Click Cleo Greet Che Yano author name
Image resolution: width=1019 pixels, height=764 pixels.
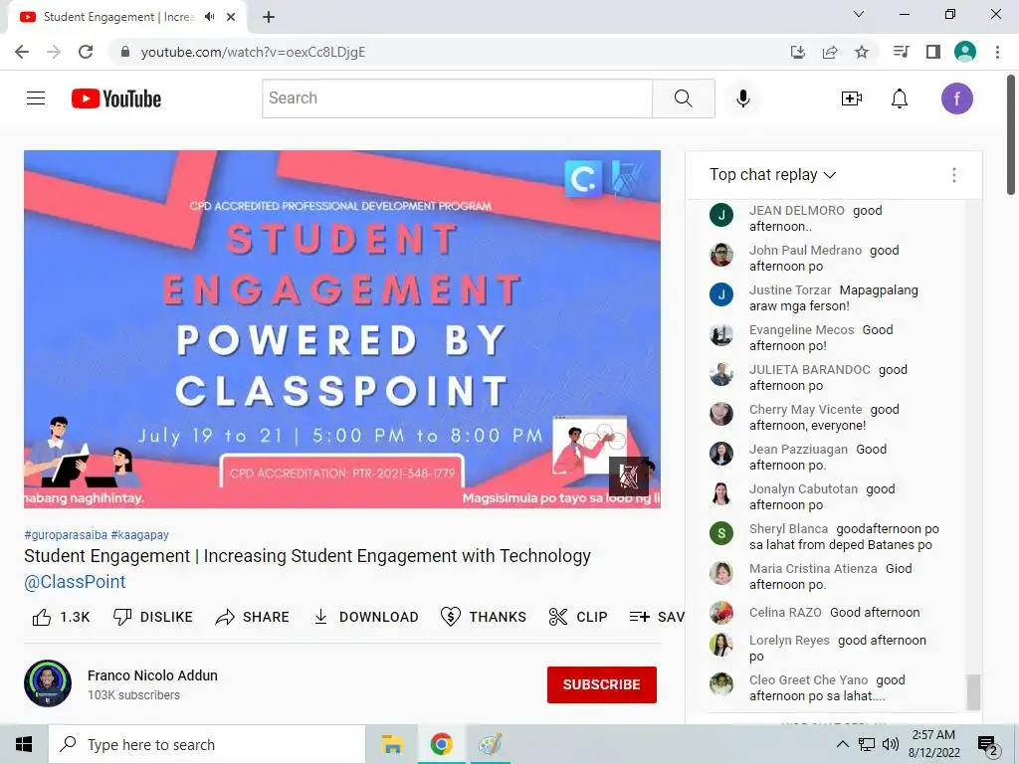[x=808, y=679]
